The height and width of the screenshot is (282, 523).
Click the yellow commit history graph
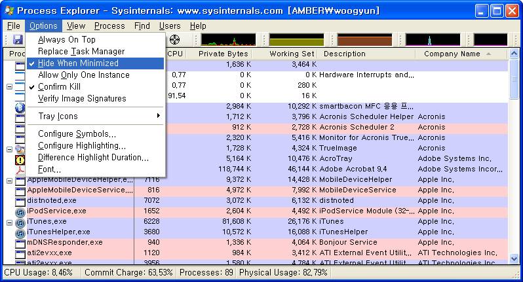[296, 40]
